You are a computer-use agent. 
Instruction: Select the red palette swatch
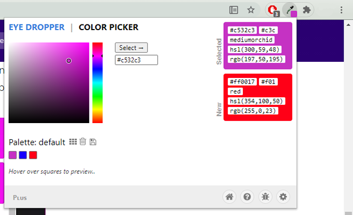coord(33,155)
